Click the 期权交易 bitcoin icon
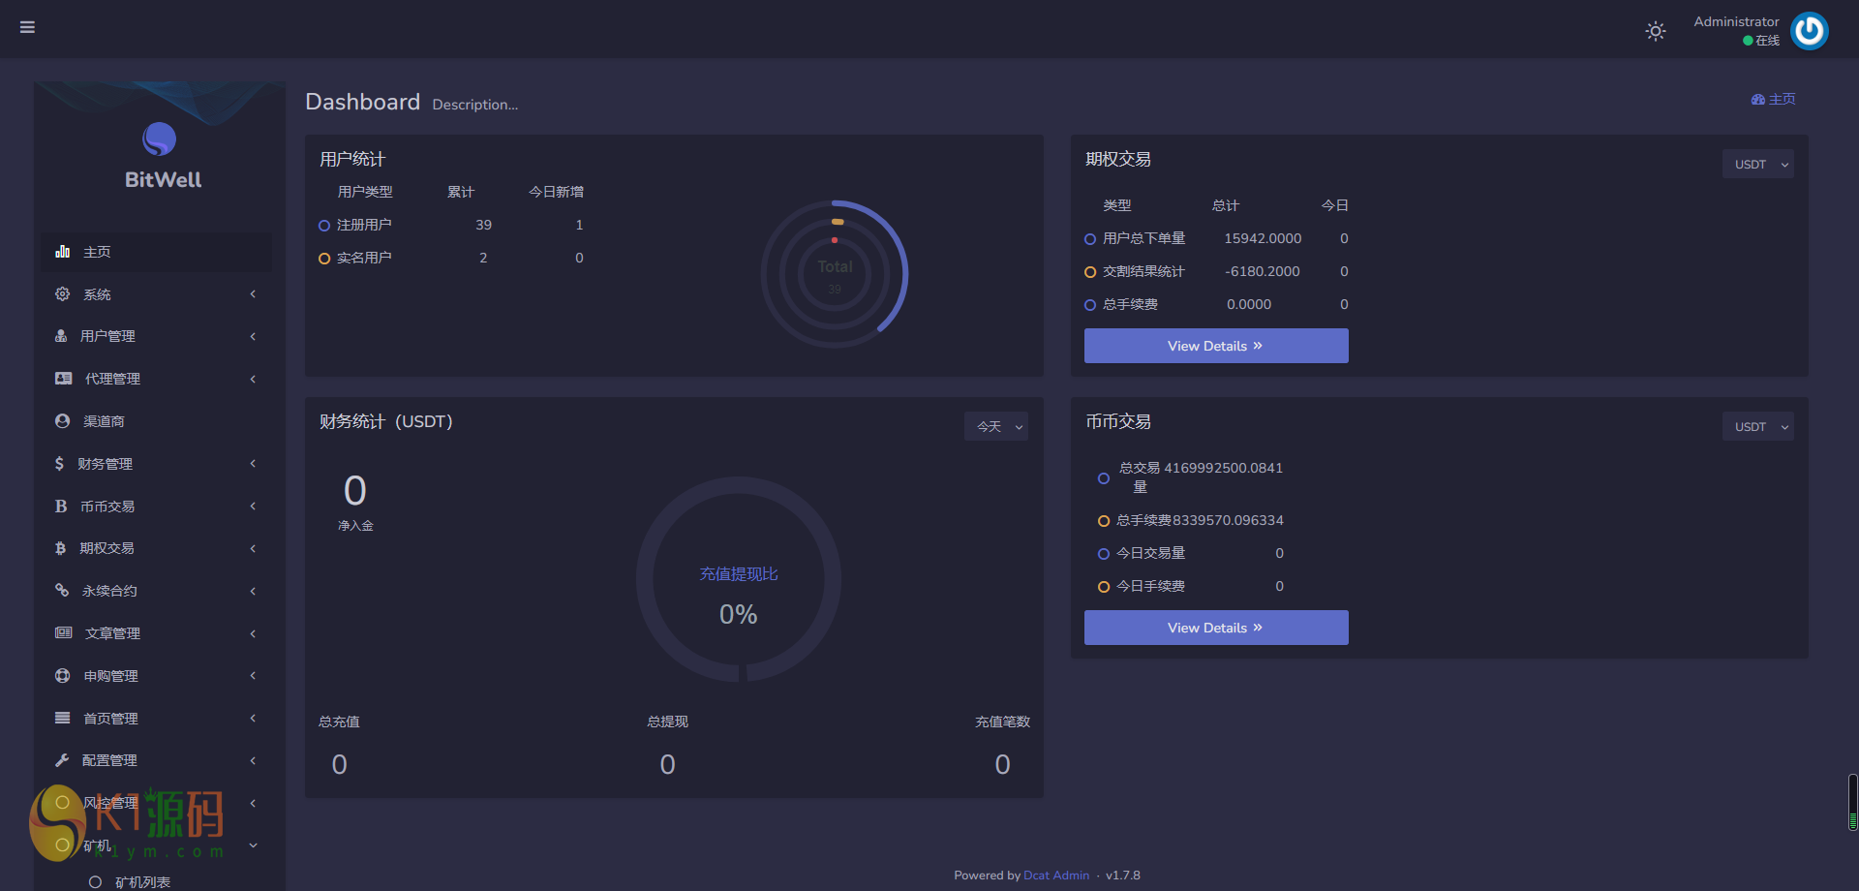The height and width of the screenshot is (891, 1859). (x=61, y=548)
